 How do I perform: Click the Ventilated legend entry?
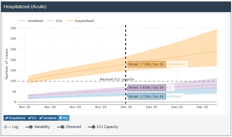tap(31, 21)
